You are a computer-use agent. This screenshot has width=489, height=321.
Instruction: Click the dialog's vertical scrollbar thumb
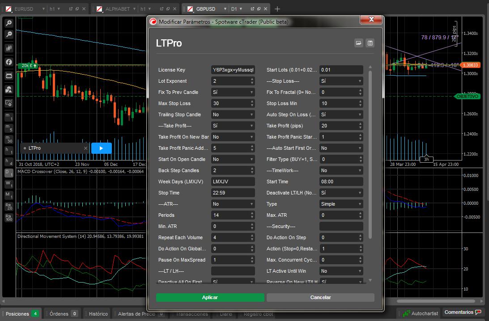(370, 155)
